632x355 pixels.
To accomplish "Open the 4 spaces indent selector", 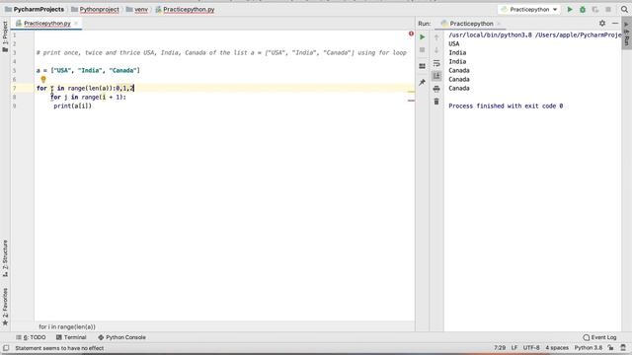I will click(x=557, y=348).
